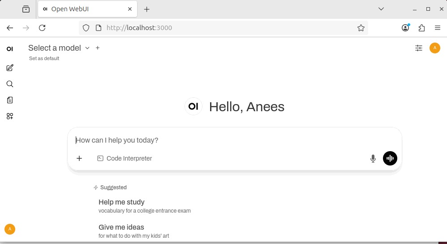
Task: Start voice mode with the waveform button
Action: point(390,158)
